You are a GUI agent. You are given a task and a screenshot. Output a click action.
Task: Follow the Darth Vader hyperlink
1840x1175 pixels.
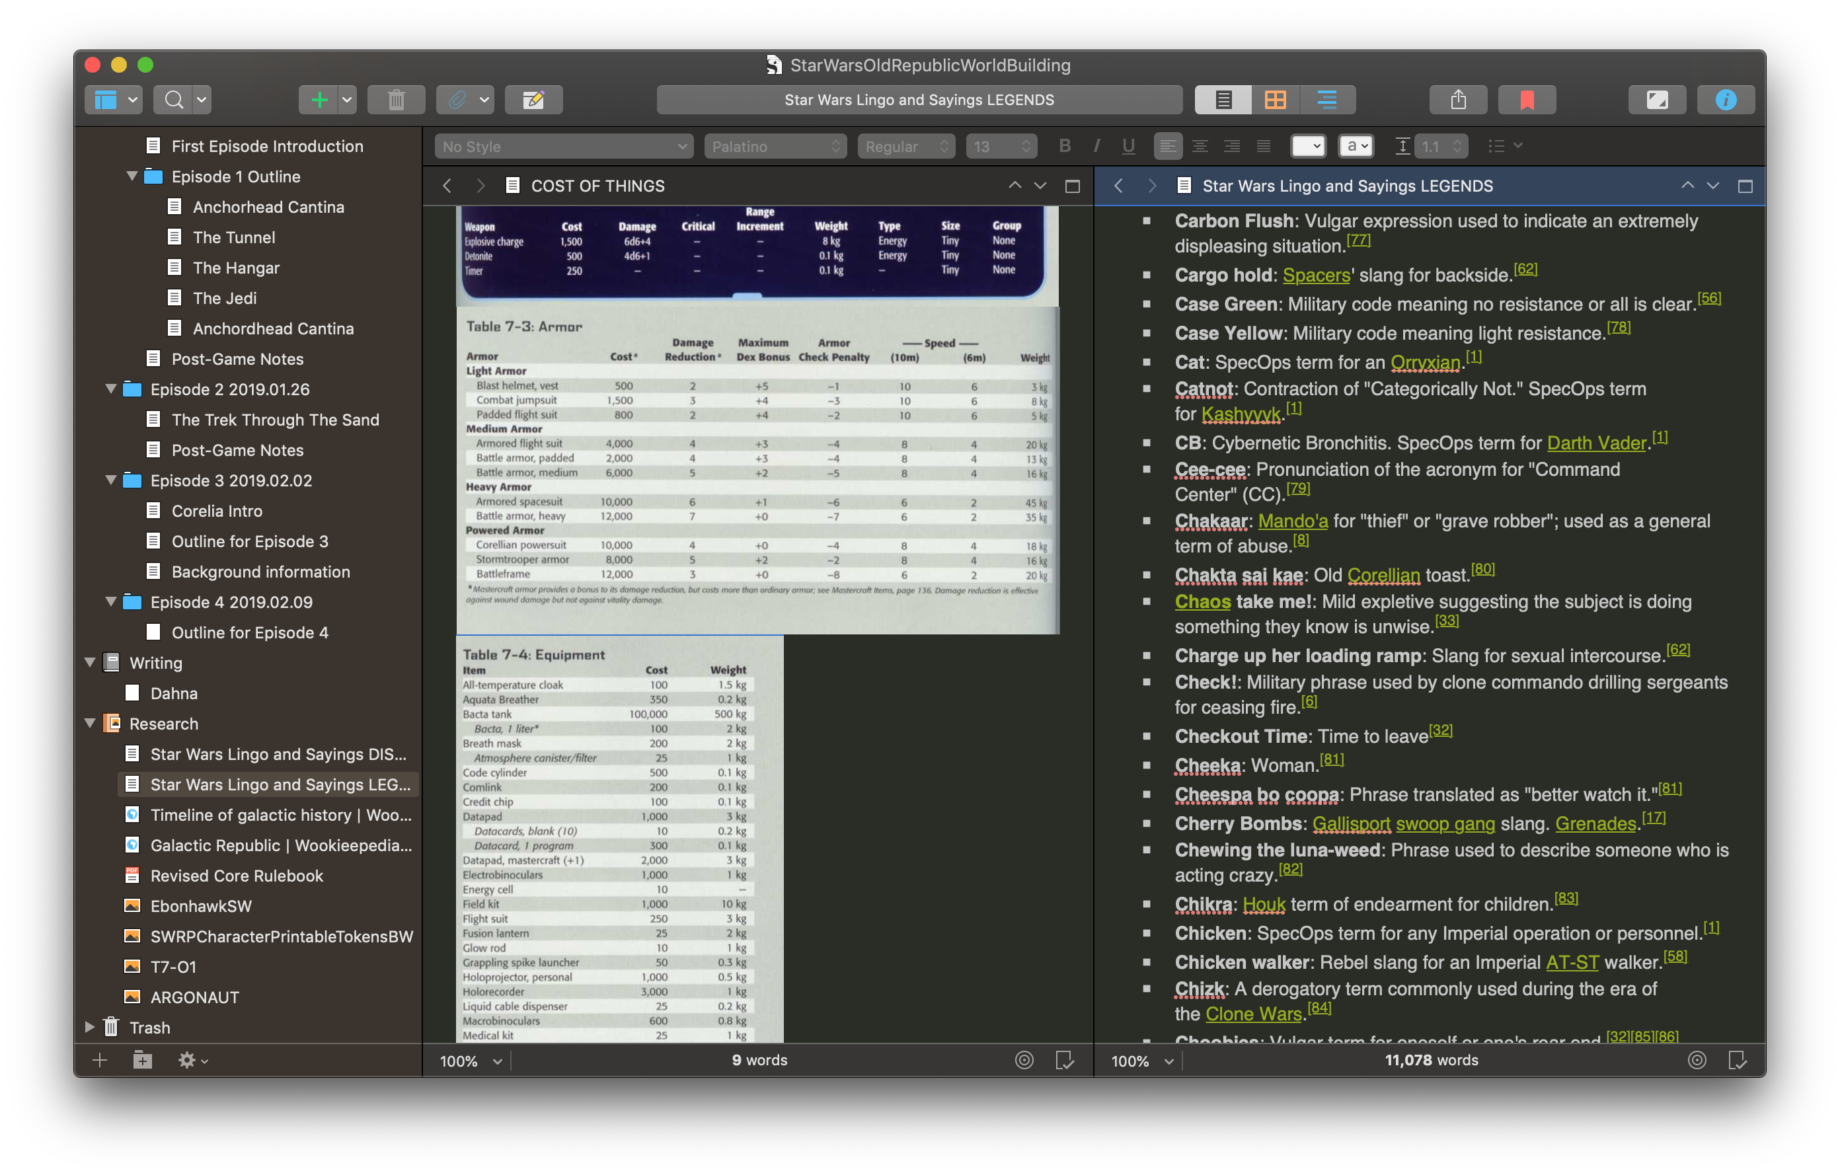point(1596,443)
